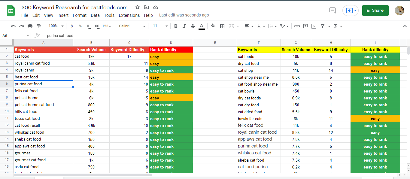Apply percent format with the % icon

pyautogui.click(x=80, y=26)
